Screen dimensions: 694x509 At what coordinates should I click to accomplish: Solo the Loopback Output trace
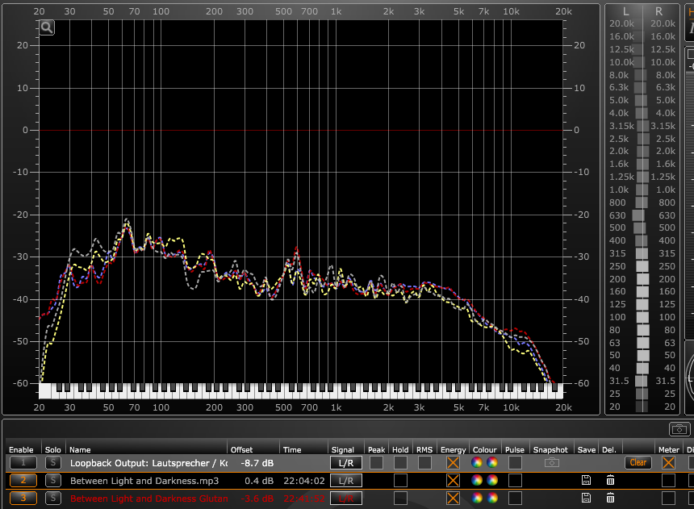click(52, 463)
